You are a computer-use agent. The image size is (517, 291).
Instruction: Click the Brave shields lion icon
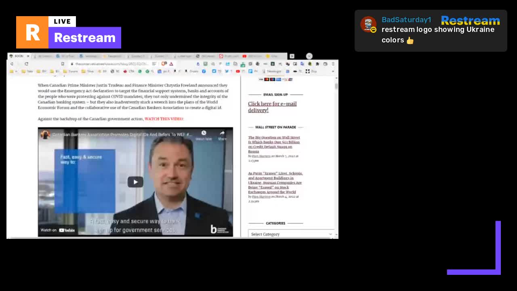tap(164, 64)
